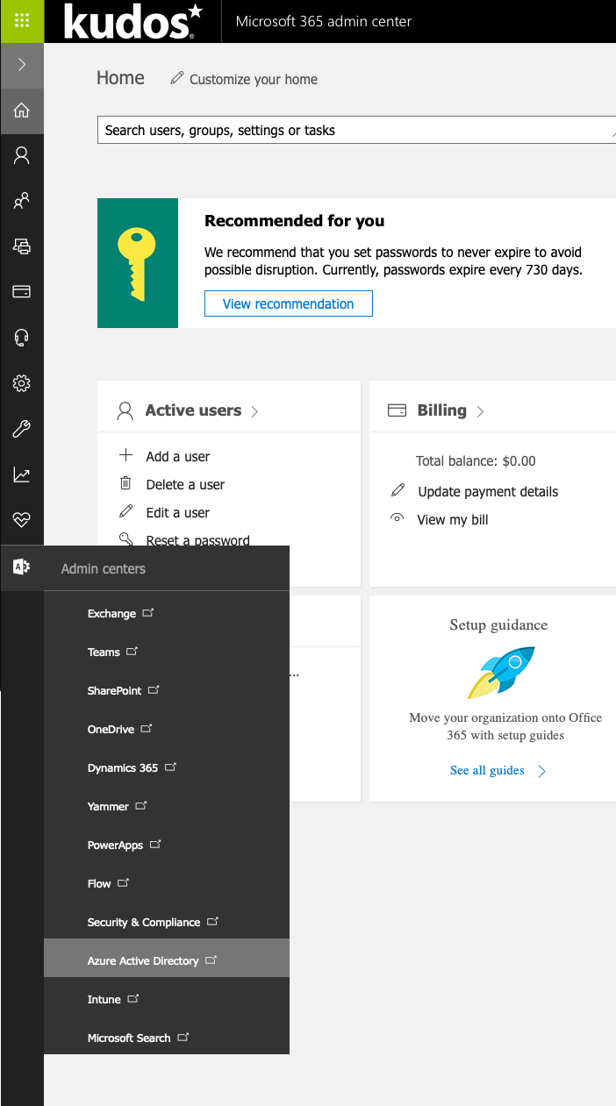Click the pencil icon beside Edit a user
Screen dimensions: 616x1106
pyautogui.click(x=126, y=511)
